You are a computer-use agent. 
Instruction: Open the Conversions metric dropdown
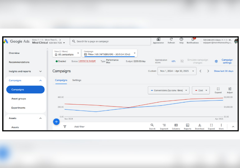168,91
